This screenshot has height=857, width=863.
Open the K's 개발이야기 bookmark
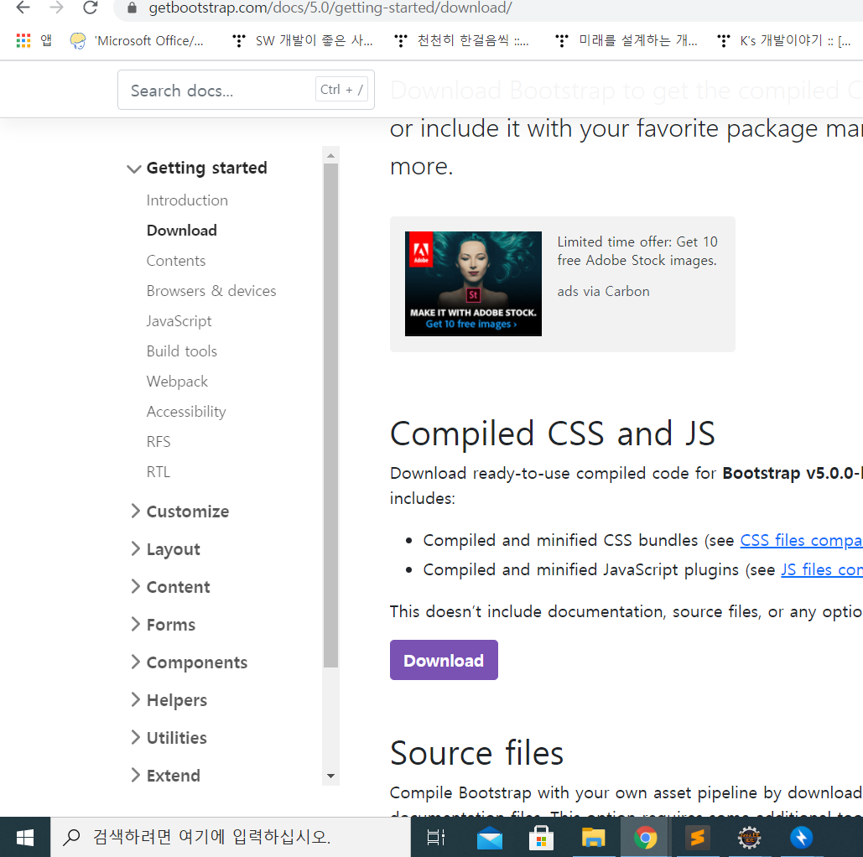[784, 41]
